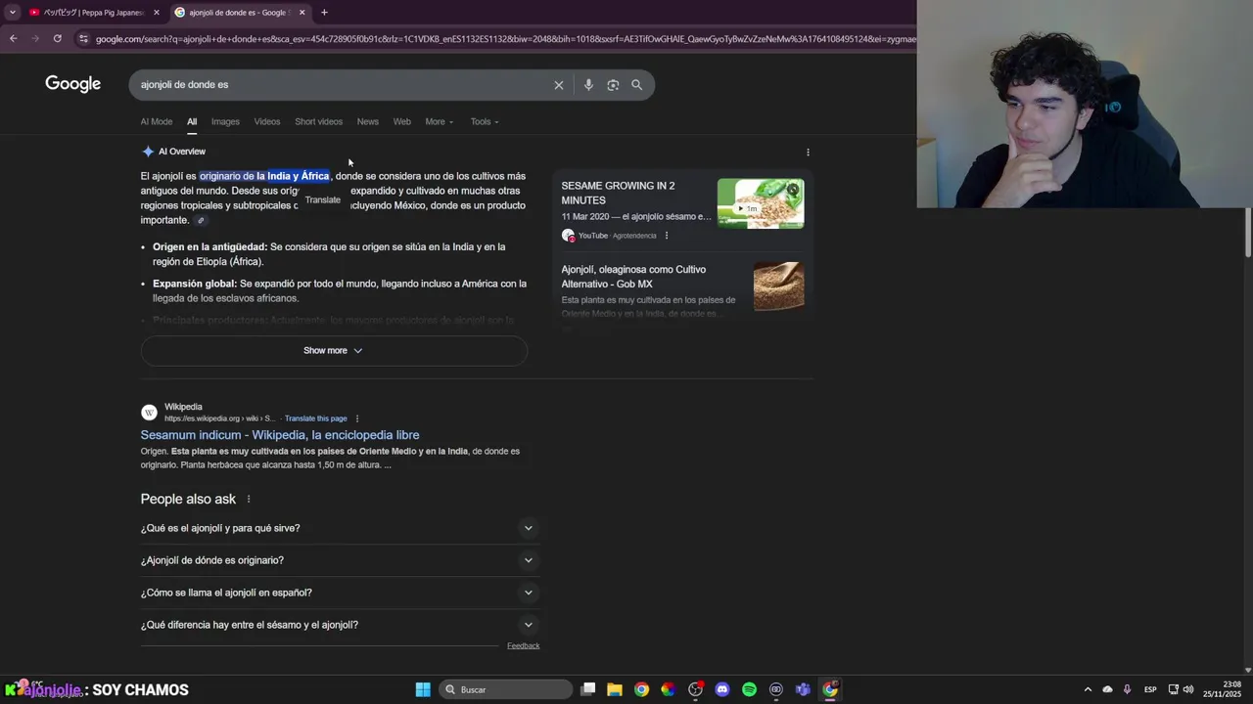Click the taskbar microphone tray icon

(1128, 689)
